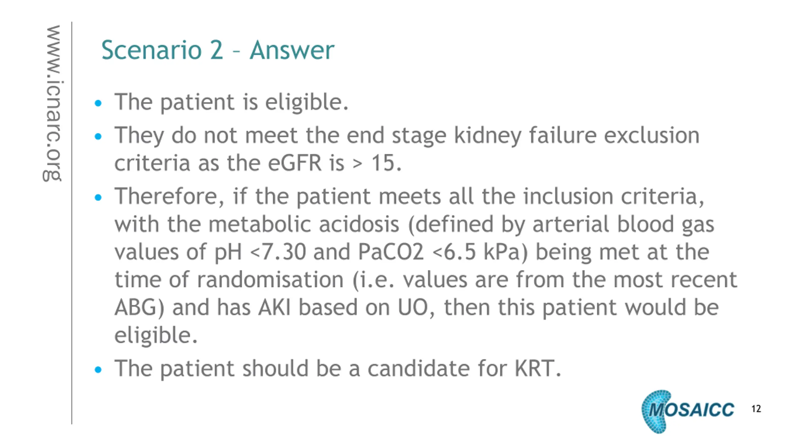
Task: Click the word 'eligible.' ending the third bullet
Action: (x=156, y=335)
